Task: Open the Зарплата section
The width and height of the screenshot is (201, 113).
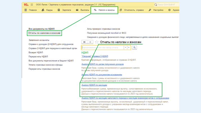Action: pyautogui.click(x=64, y=10)
